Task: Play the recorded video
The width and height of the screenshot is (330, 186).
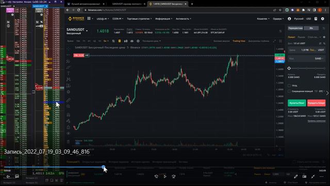Action: click(x=165, y=177)
